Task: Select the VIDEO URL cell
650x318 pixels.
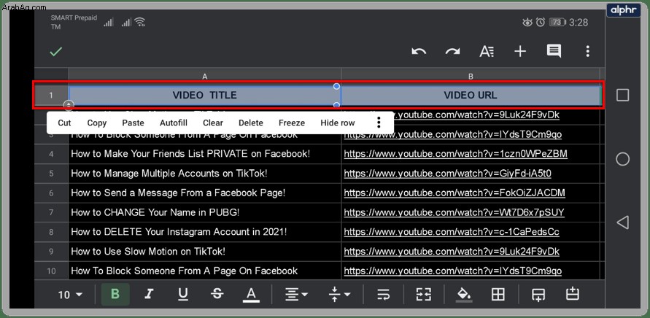Action: [x=471, y=96]
